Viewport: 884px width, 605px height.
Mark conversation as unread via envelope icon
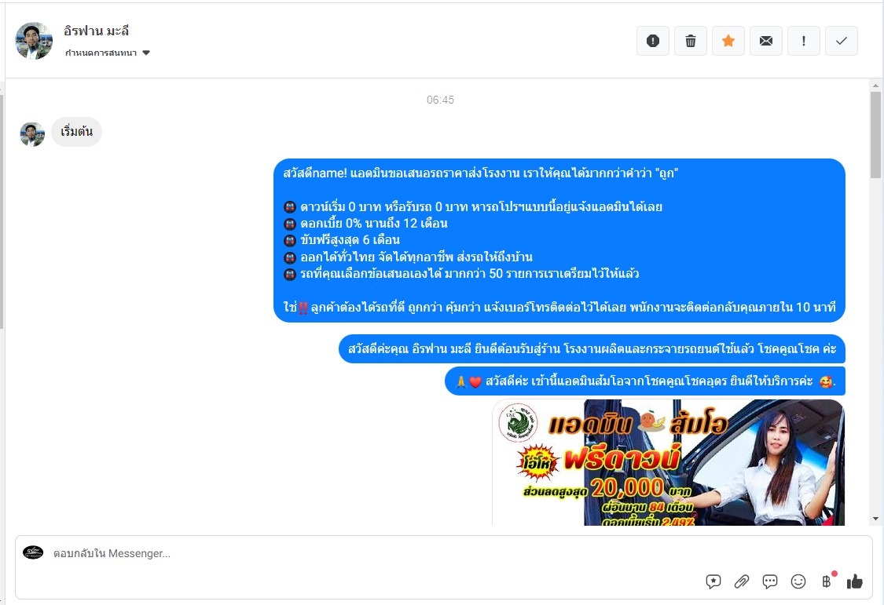tap(766, 41)
